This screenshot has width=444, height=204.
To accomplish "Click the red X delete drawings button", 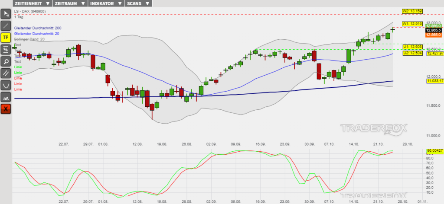I will click(x=6, y=109).
